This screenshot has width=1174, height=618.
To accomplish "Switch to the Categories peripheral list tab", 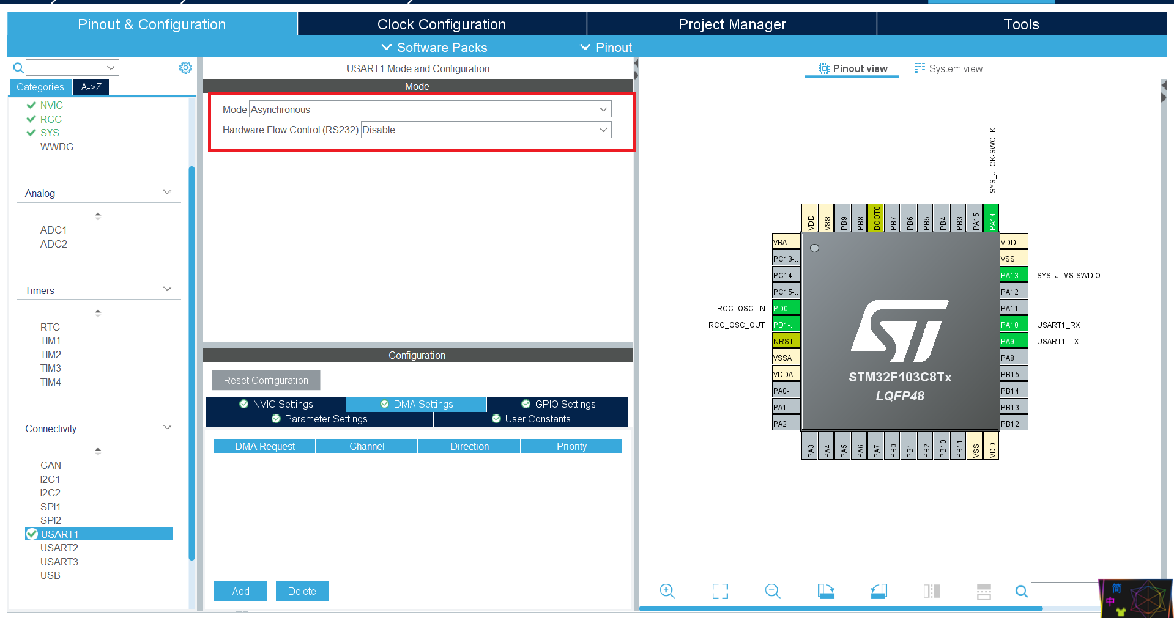I will pyautogui.click(x=40, y=87).
